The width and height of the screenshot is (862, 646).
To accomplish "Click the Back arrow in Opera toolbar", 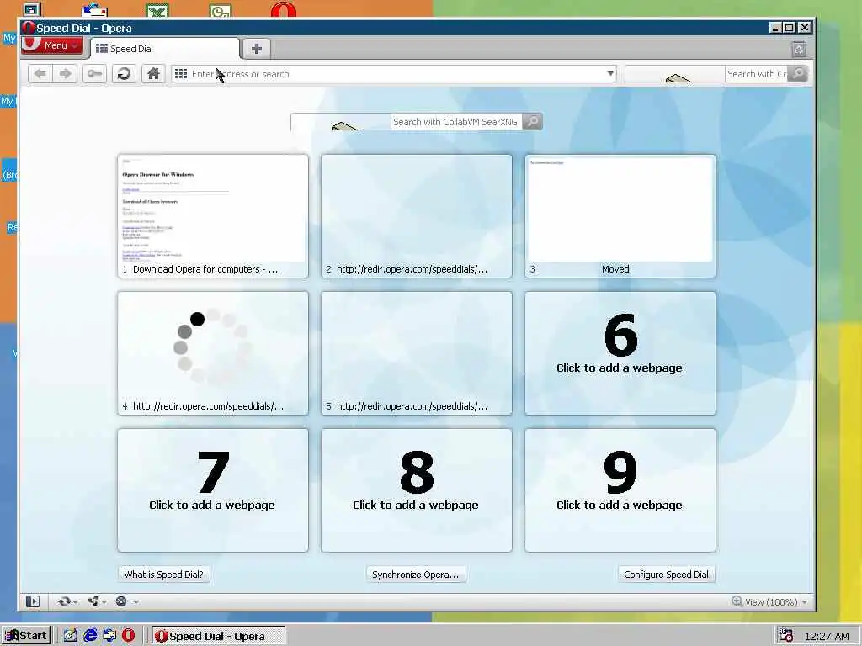I will (x=40, y=74).
